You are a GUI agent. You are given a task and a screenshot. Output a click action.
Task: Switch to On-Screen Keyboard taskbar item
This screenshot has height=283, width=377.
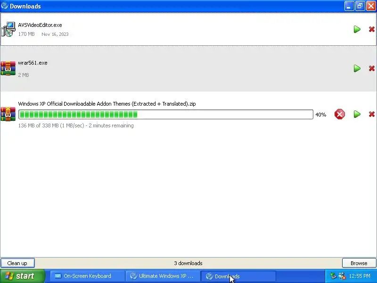coord(87,276)
